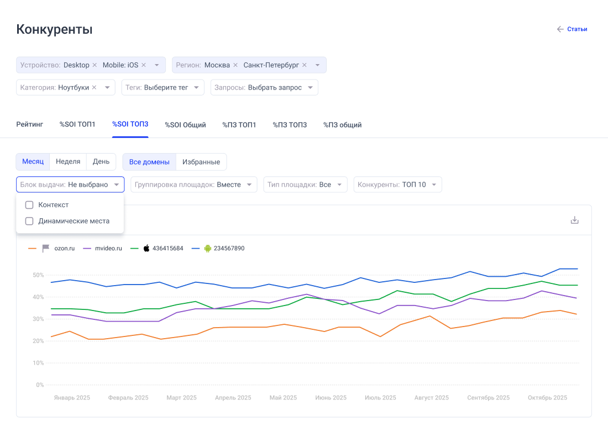Enable the Динамические места checkbox
Viewport: 608px width, 442px height.
[x=30, y=221]
